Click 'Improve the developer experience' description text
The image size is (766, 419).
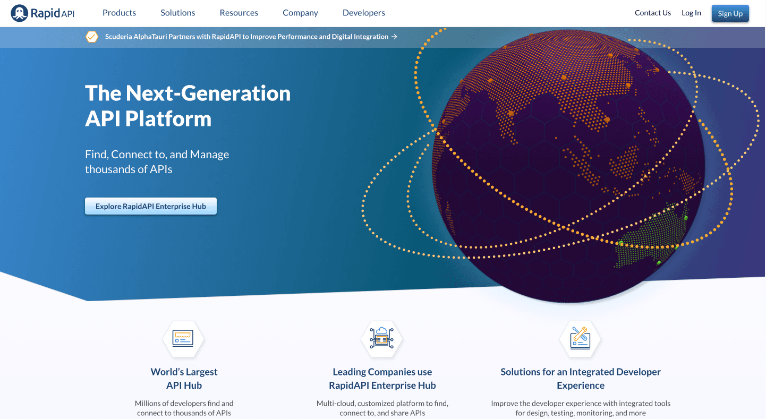click(x=581, y=408)
